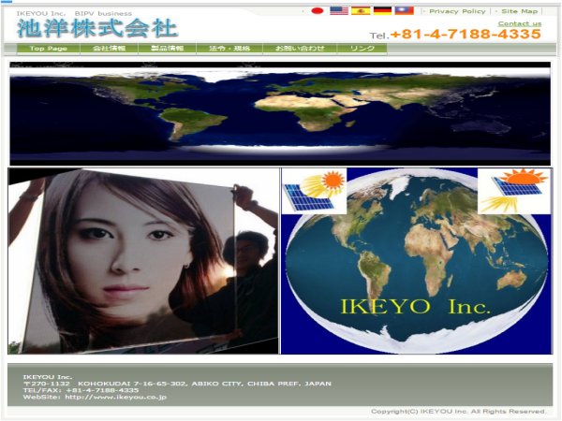
Task: Click the Japanese flag icon
Action: [x=317, y=11]
